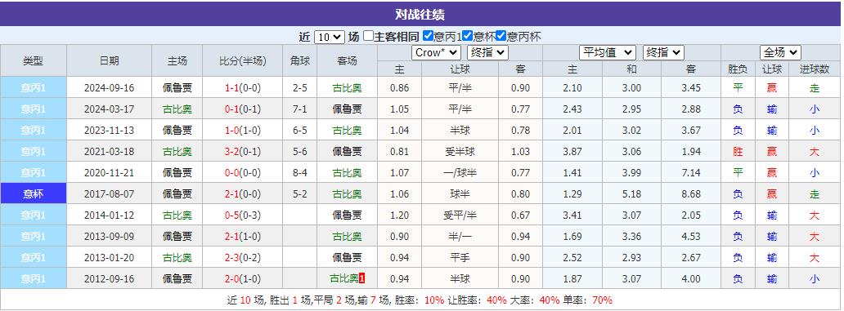Click the 类型 column header

pyautogui.click(x=34, y=60)
